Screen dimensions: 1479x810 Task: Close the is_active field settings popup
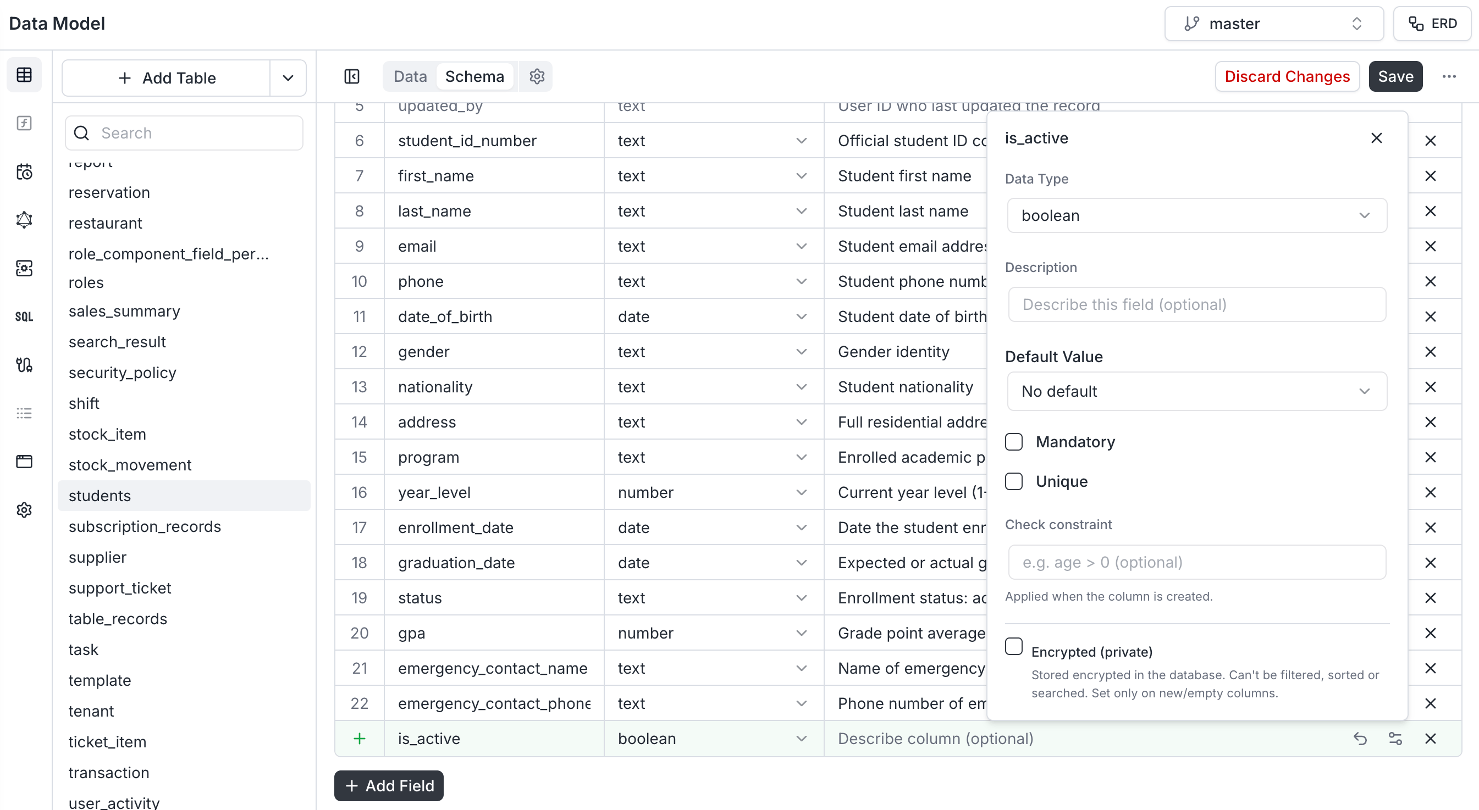coord(1376,138)
